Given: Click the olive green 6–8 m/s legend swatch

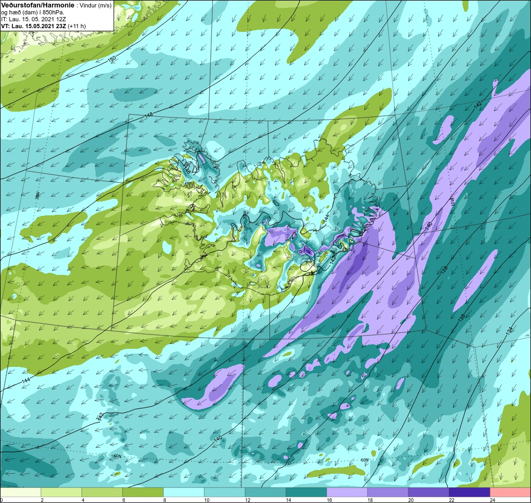Looking at the screenshot, I should coord(143,492).
